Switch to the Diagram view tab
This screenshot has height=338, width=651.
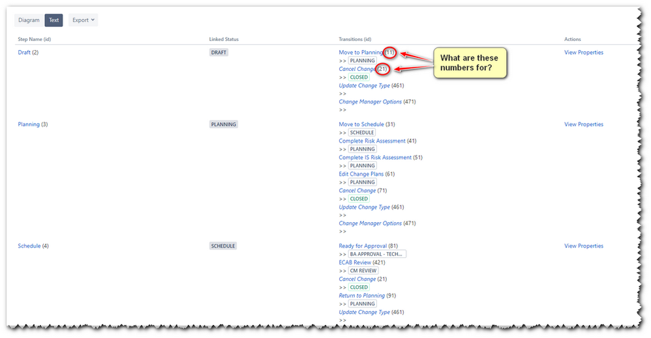29,20
